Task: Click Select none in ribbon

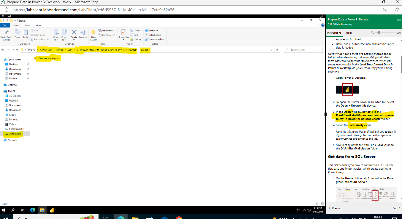Action: click(153, 35)
